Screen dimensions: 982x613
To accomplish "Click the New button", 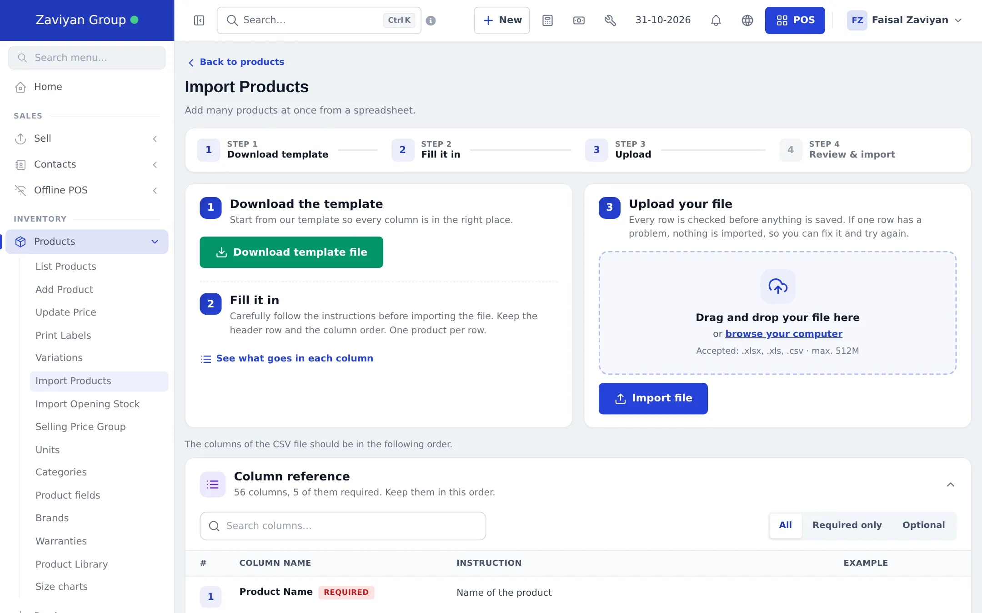I will 502,20.
